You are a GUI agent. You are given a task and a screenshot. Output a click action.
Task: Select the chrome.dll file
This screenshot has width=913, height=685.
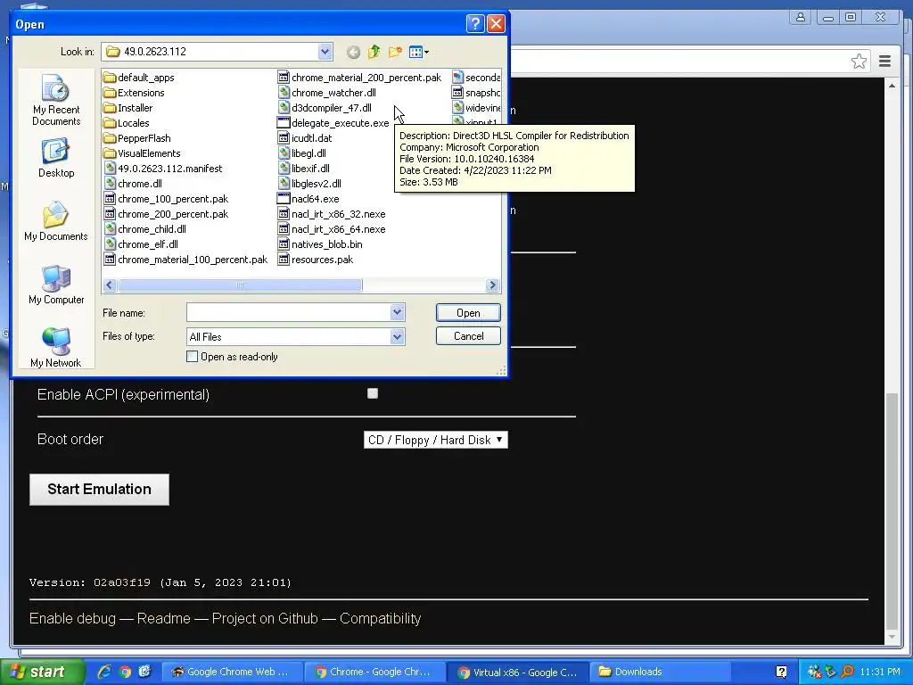tap(133, 184)
